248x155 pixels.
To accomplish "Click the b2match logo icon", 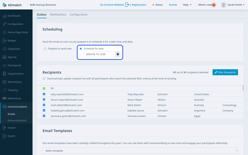I will (x=5, y=5).
